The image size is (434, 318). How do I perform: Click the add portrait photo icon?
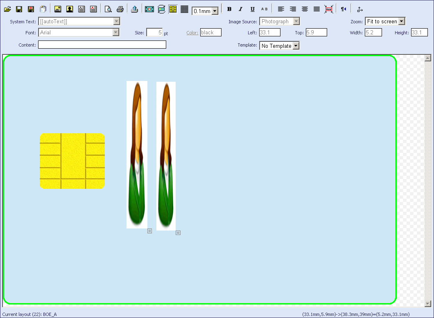[70, 9]
